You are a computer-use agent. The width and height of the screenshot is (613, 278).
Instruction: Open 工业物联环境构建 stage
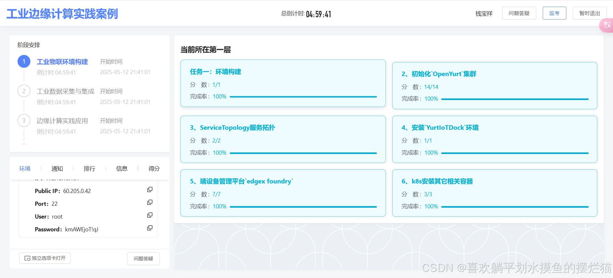[62, 62]
